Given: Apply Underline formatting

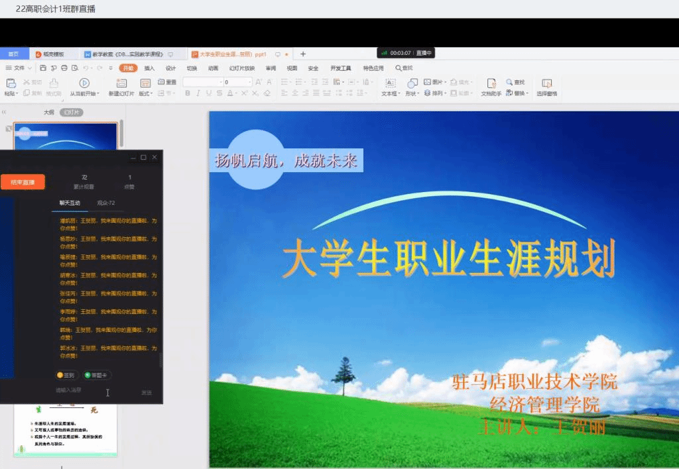Looking at the screenshot, I should (209, 93).
